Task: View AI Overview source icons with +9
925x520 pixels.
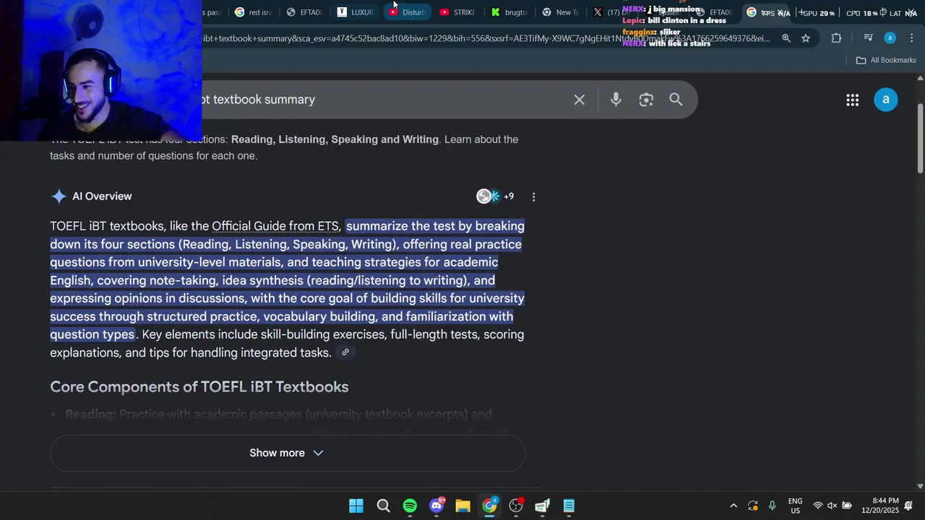Action: (496, 196)
